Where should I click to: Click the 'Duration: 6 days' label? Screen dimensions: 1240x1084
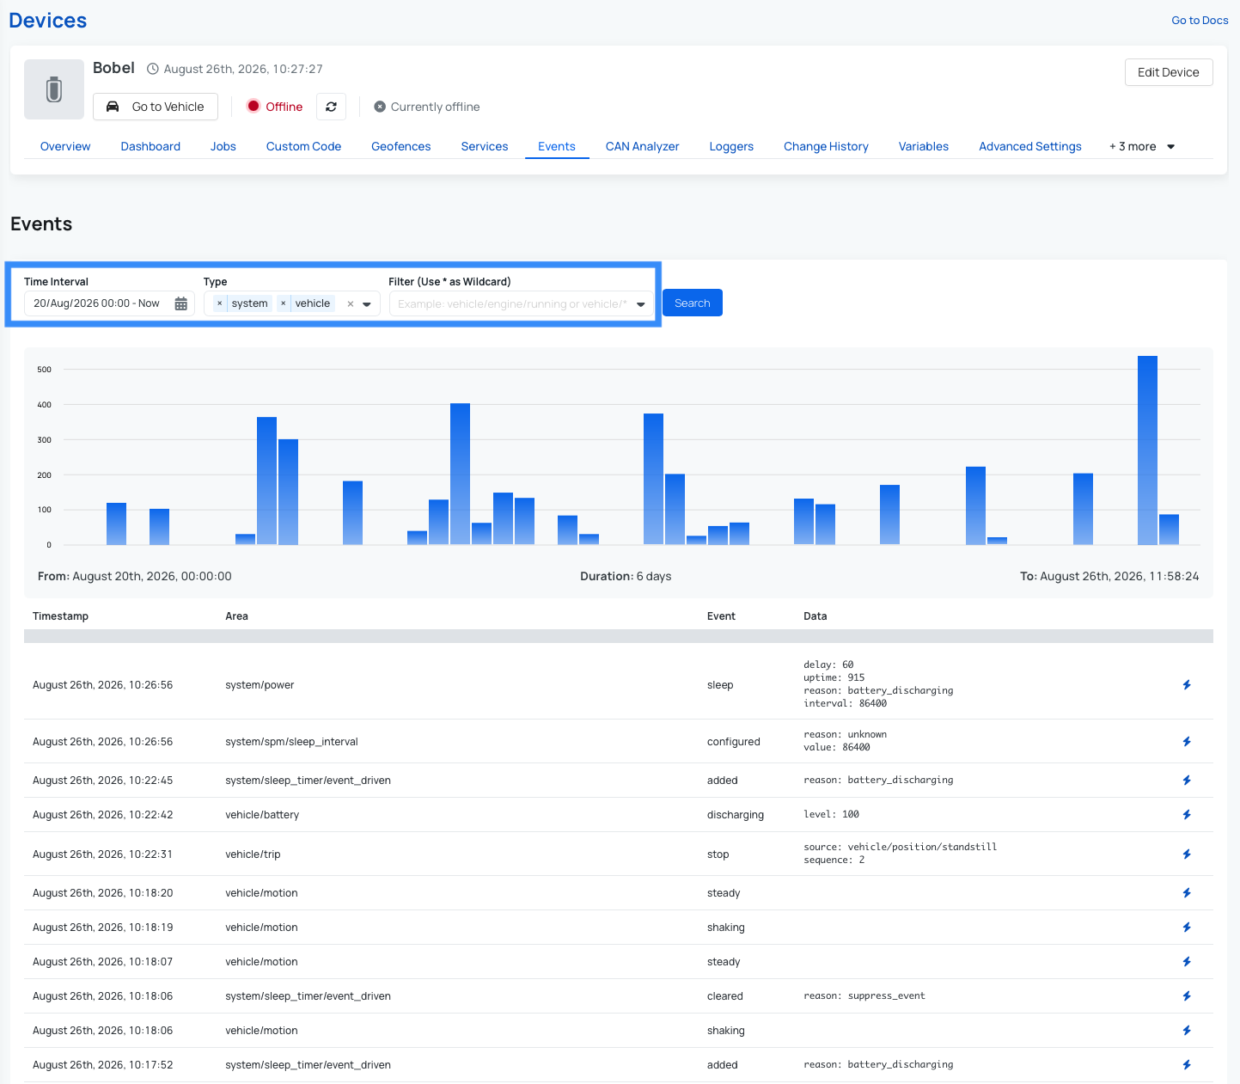click(626, 577)
